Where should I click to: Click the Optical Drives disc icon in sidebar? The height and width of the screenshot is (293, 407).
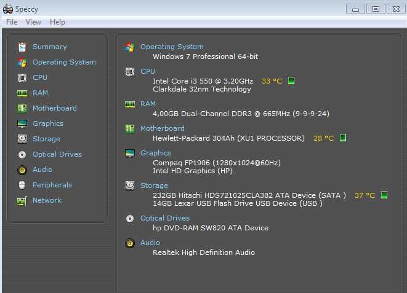[22, 155]
